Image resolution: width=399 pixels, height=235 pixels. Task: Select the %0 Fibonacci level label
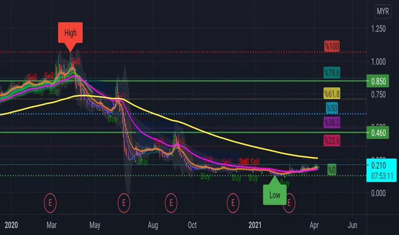(332, 170)
